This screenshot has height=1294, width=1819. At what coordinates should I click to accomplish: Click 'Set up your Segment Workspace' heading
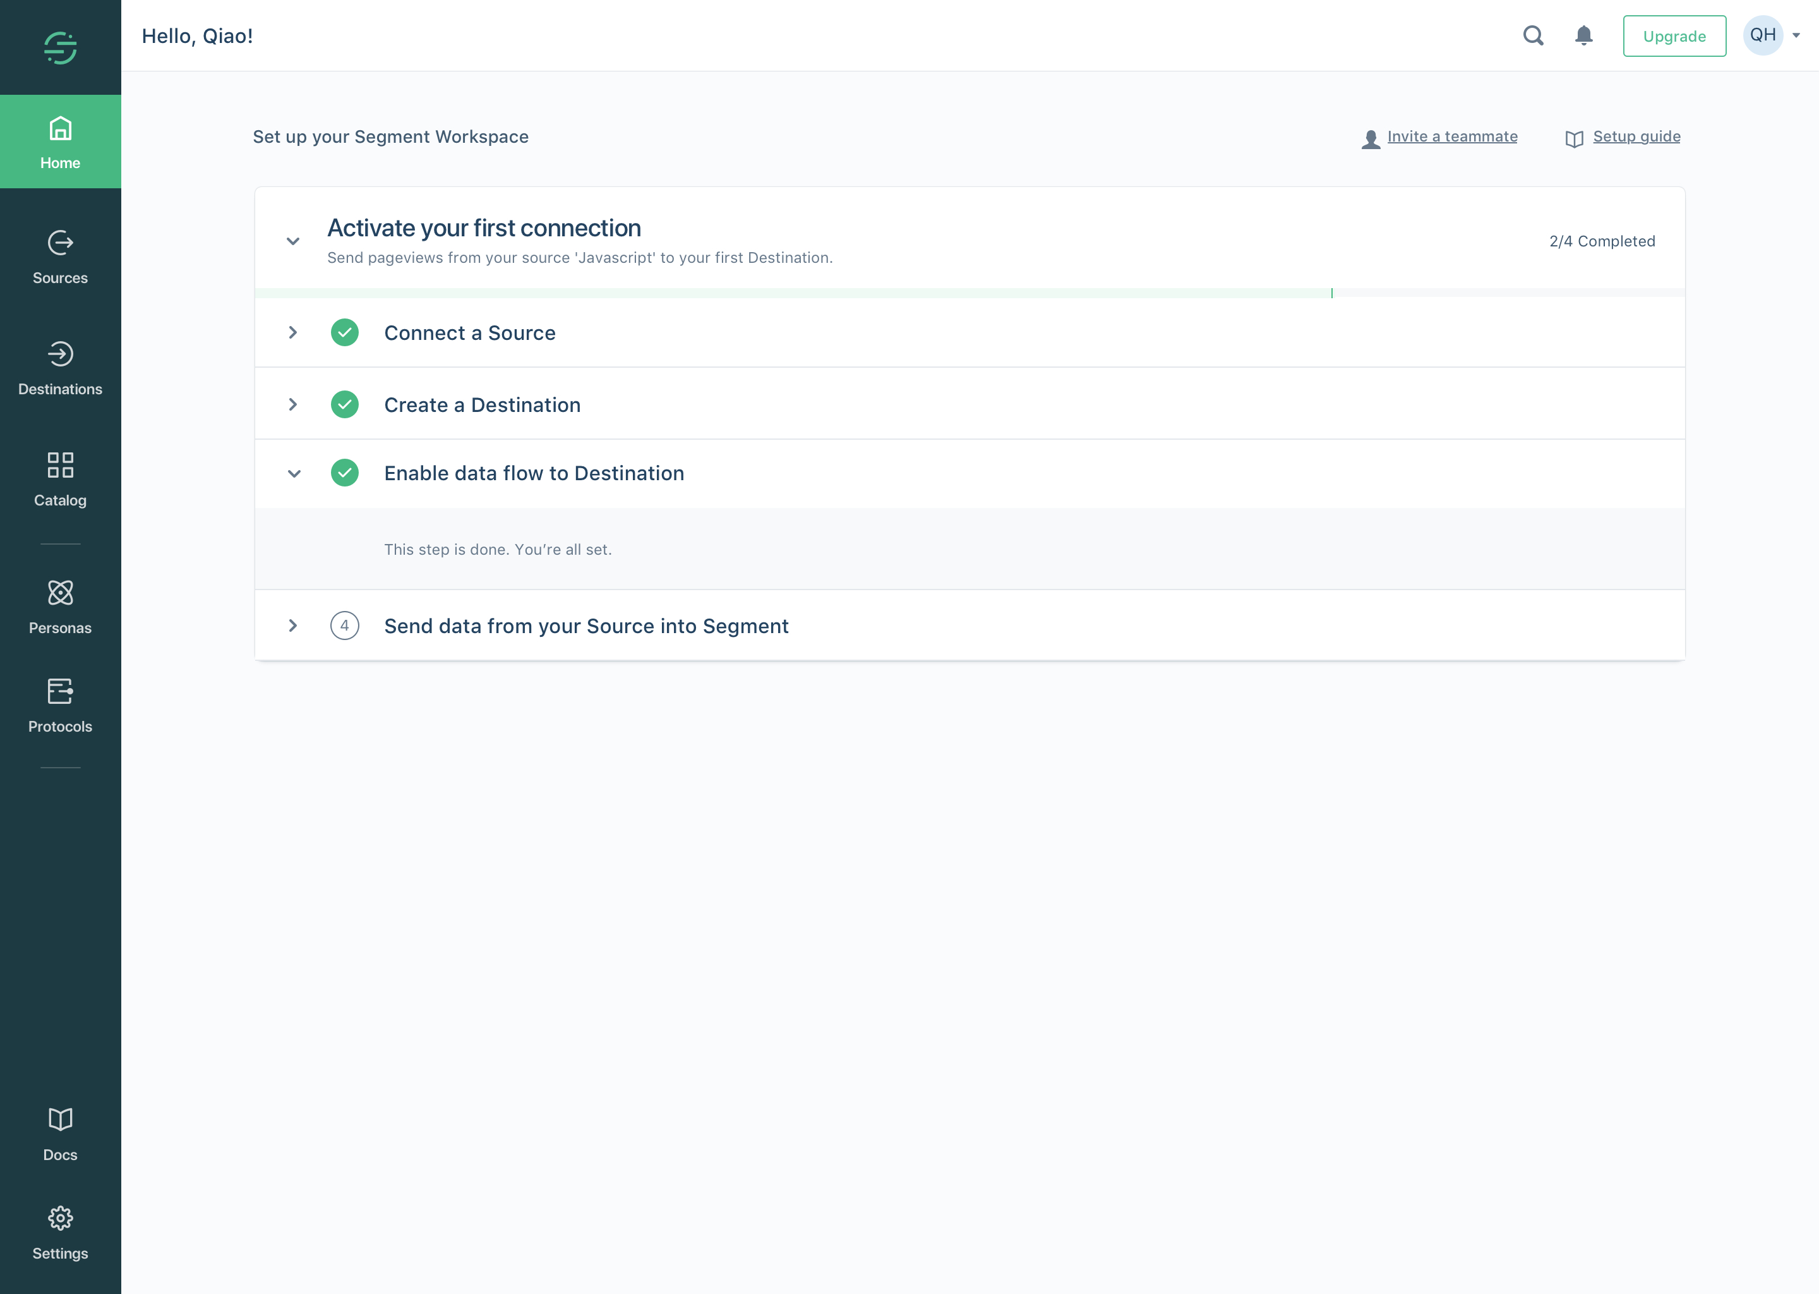tap(391, 137)
